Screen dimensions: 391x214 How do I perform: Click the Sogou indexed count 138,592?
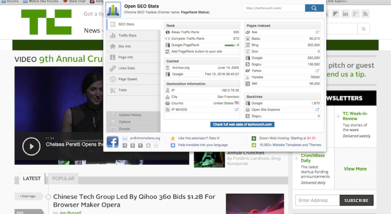[x=314, y=64]
